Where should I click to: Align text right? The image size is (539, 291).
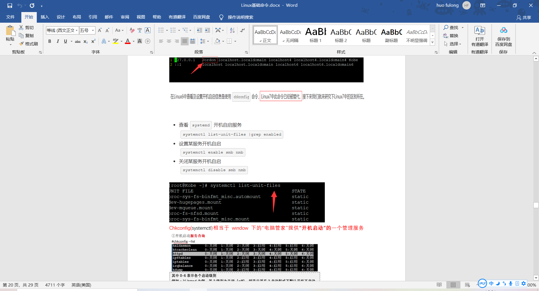(177, 41)
